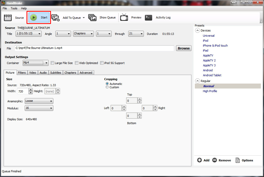
Task: Select the Custom cropping radio button
Action: (x=107, y=87)
